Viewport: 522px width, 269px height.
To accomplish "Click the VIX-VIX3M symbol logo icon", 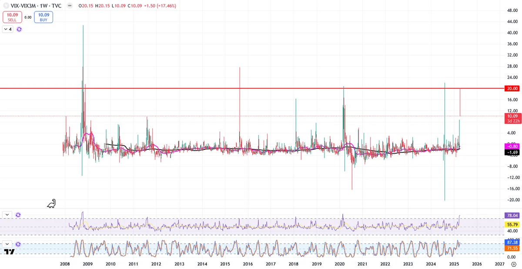I will coord(7,6).
